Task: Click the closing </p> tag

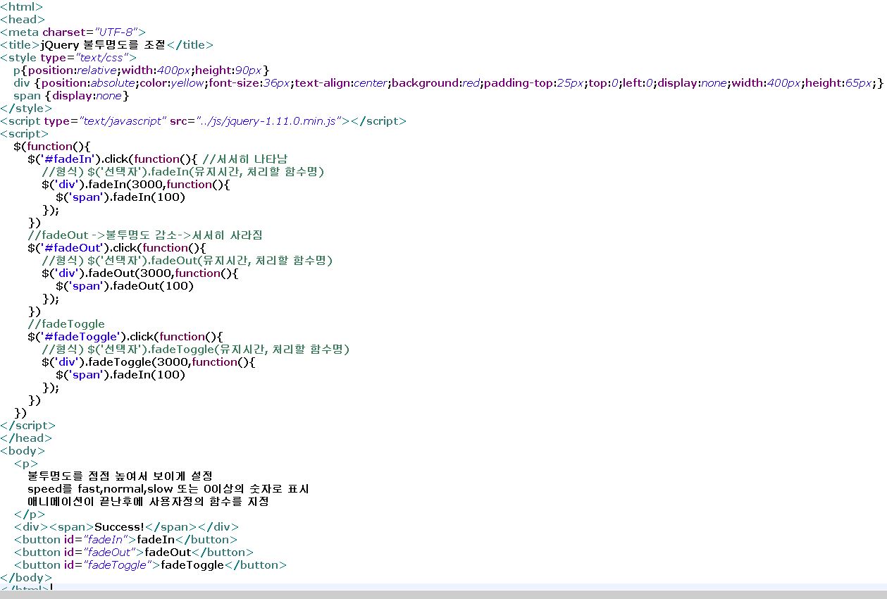Action: [29, 514]
